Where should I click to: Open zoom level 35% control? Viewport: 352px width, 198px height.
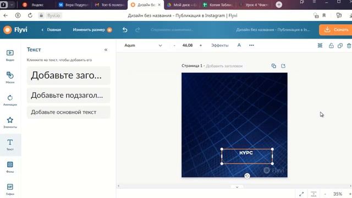click(338, 194)
